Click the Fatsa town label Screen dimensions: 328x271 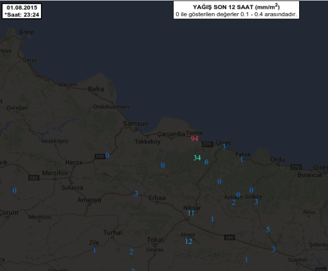click(x=242, y=154)
